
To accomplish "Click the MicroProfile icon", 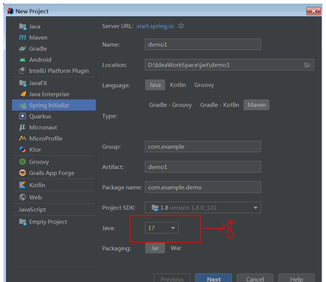I will [x=23, y=138].
